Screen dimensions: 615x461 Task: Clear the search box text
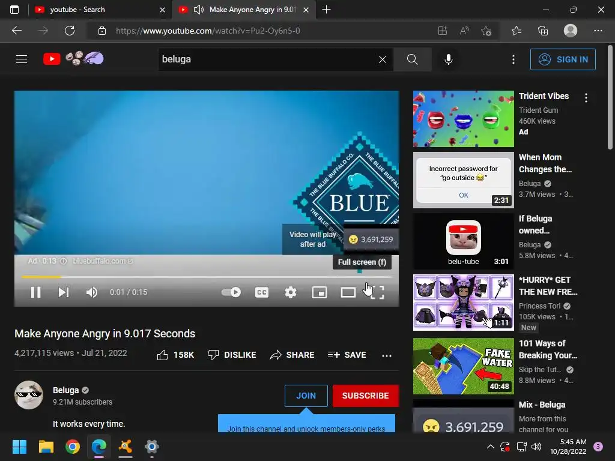(383, 59)
